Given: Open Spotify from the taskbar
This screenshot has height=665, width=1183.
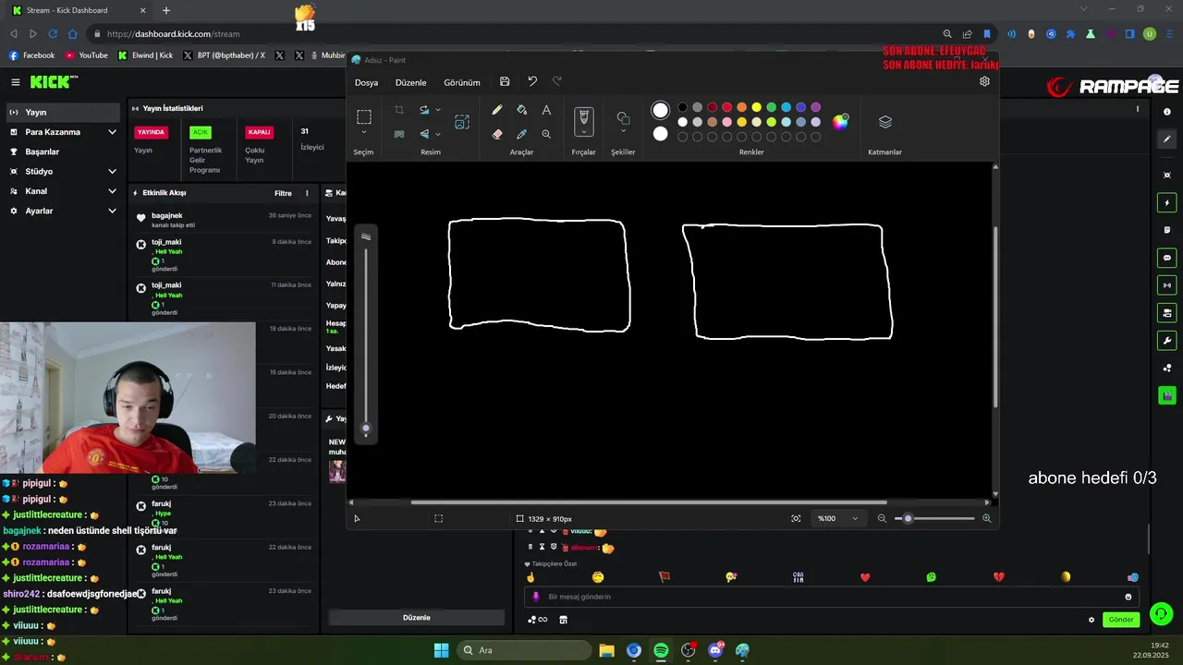Looking at the screenshot, I should coord(661,650).
